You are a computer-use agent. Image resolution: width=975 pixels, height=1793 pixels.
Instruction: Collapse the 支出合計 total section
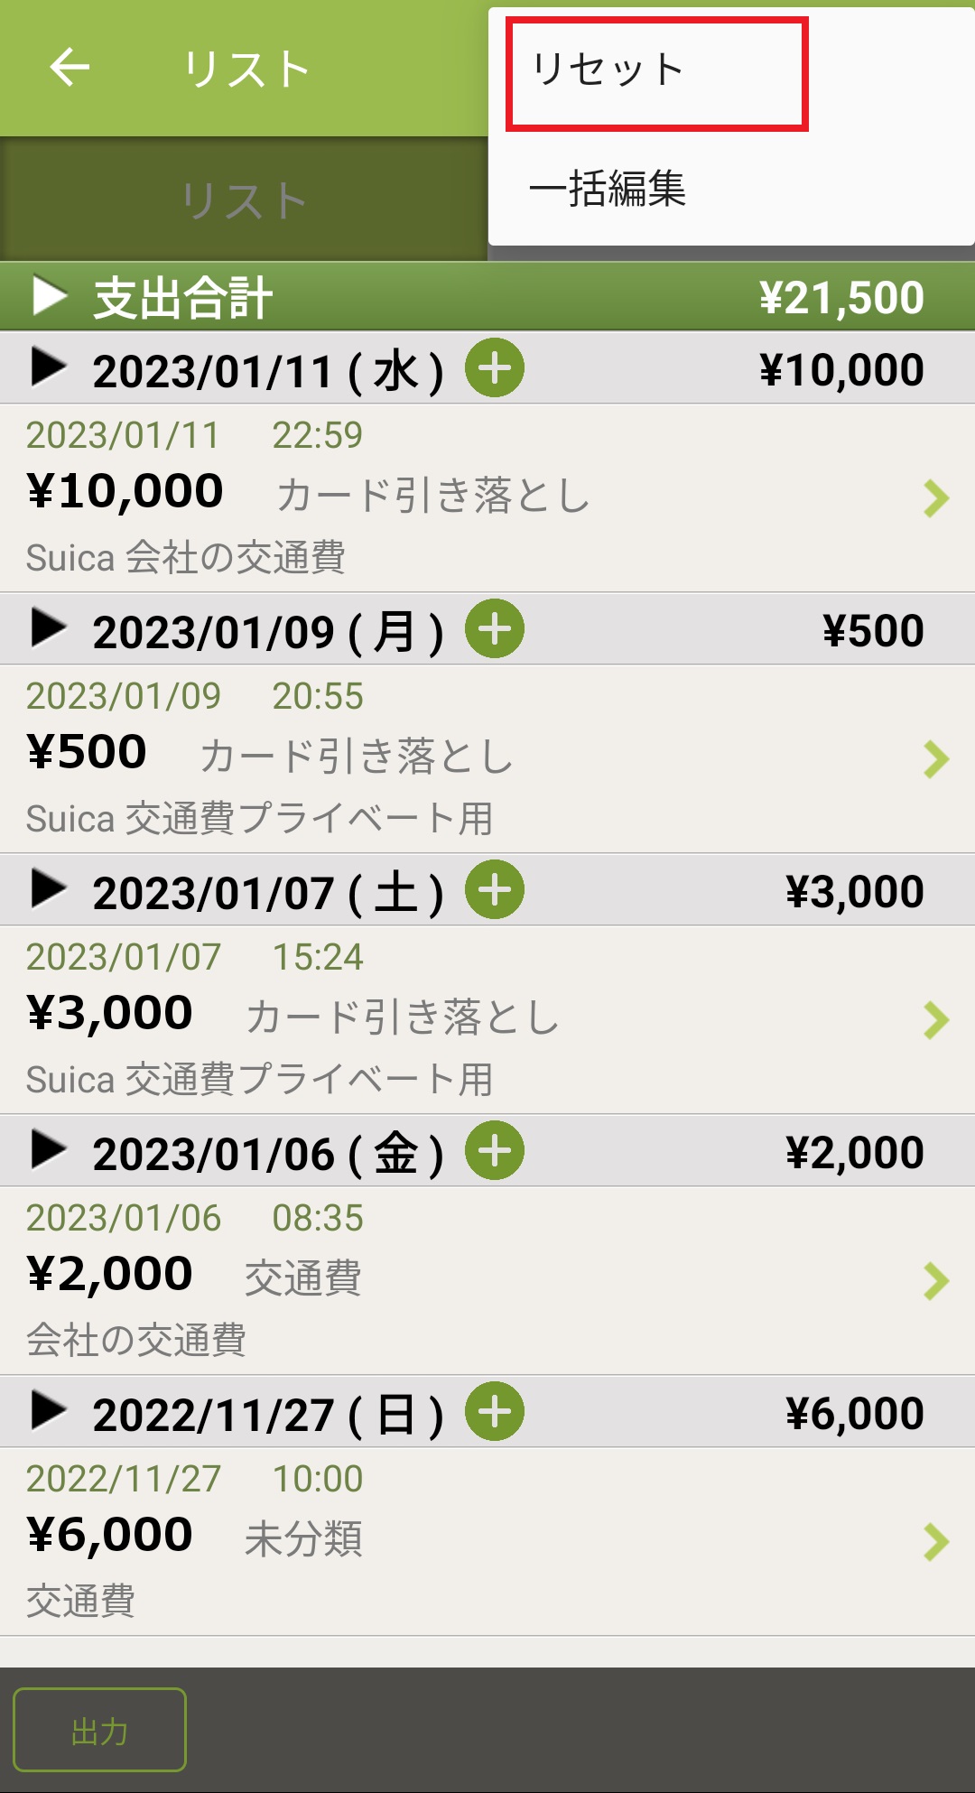pos(50,296)
